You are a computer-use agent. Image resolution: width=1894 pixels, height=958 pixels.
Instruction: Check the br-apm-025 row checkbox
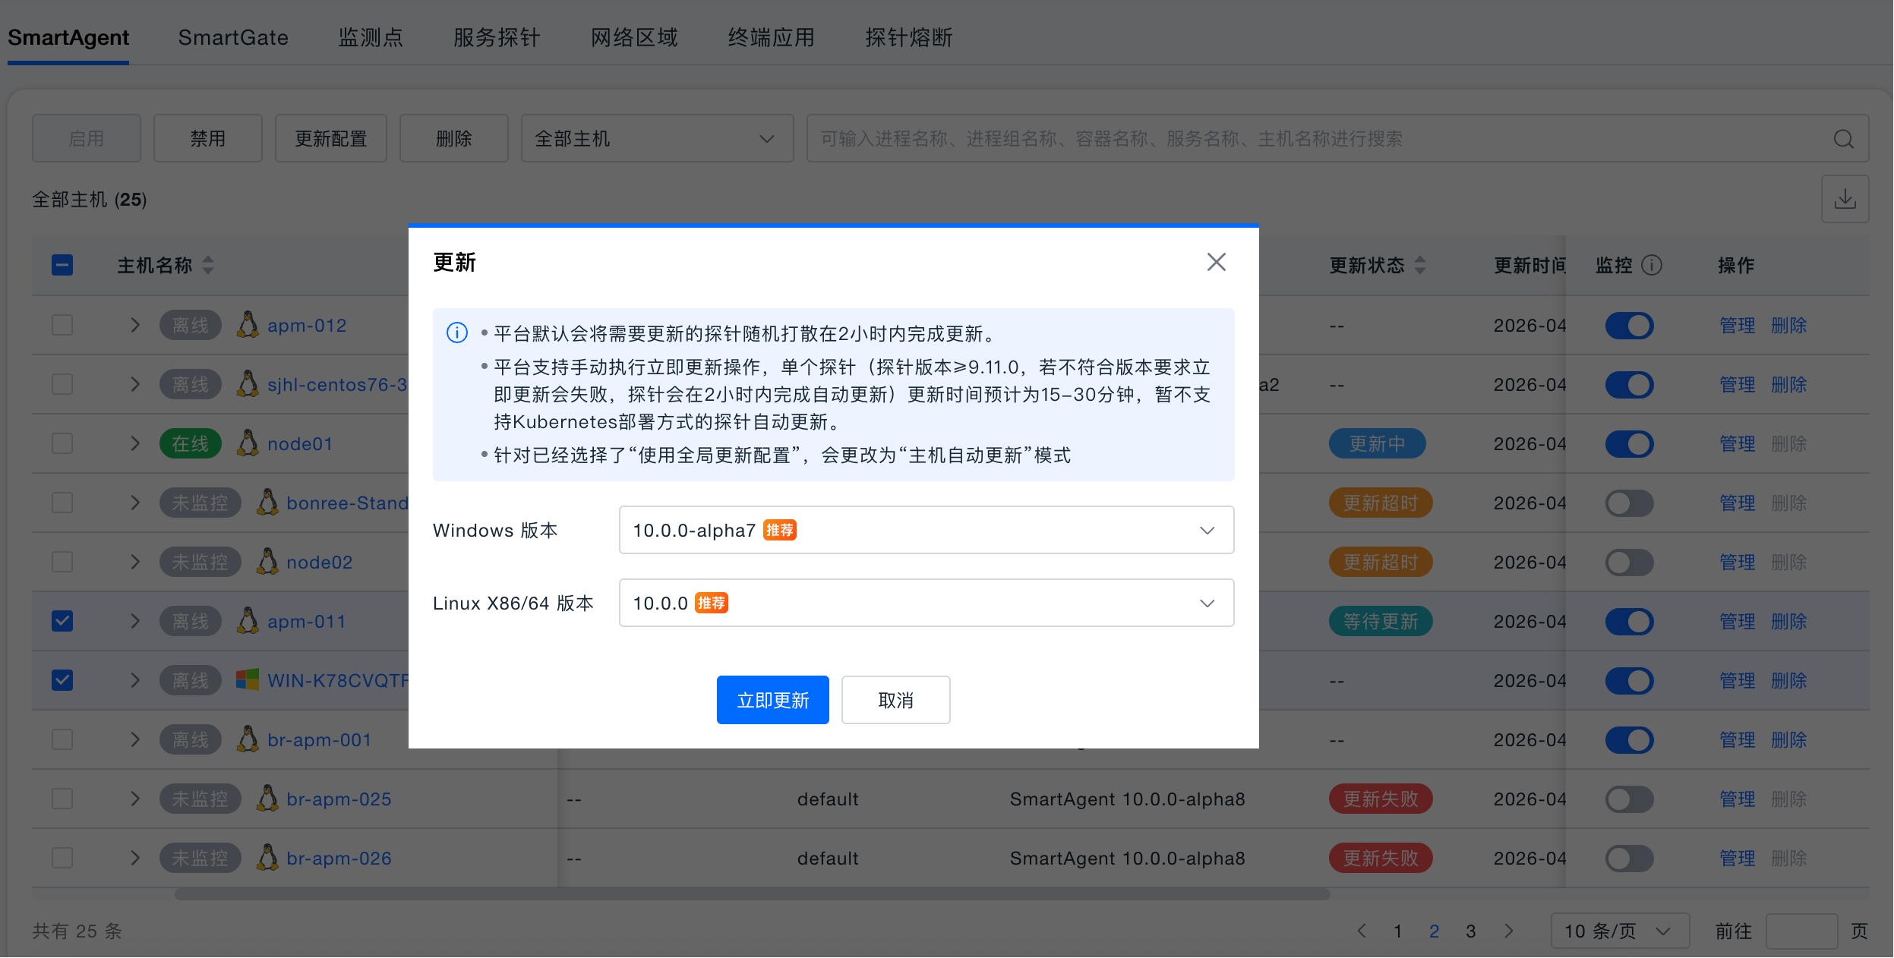click(x=62, y=799)
